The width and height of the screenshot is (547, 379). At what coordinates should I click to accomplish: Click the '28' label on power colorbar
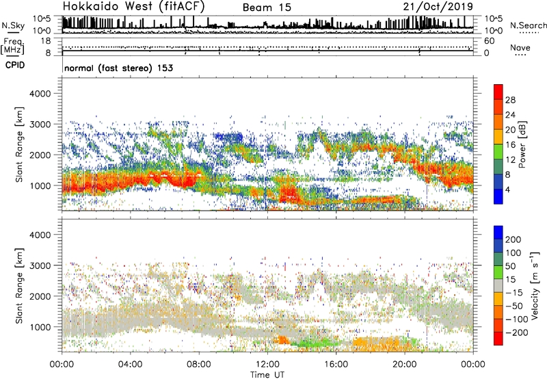pos(510,100)
